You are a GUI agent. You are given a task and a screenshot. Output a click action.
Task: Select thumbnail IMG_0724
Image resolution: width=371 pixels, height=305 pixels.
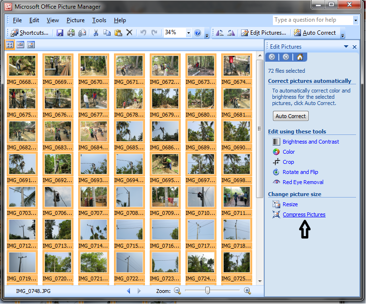(x=200, y=266)
